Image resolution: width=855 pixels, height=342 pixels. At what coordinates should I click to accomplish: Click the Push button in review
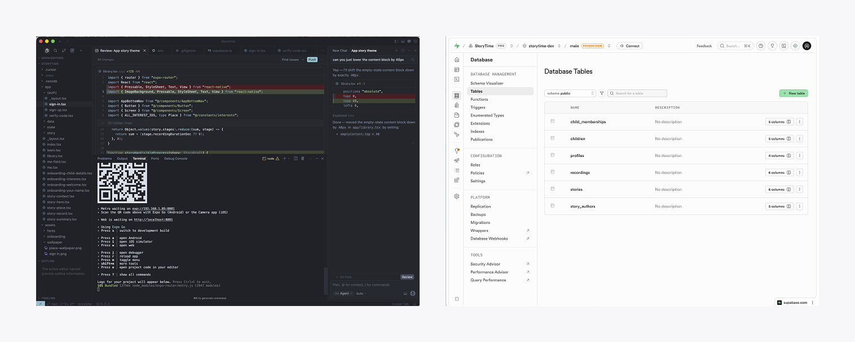[312, 59]
